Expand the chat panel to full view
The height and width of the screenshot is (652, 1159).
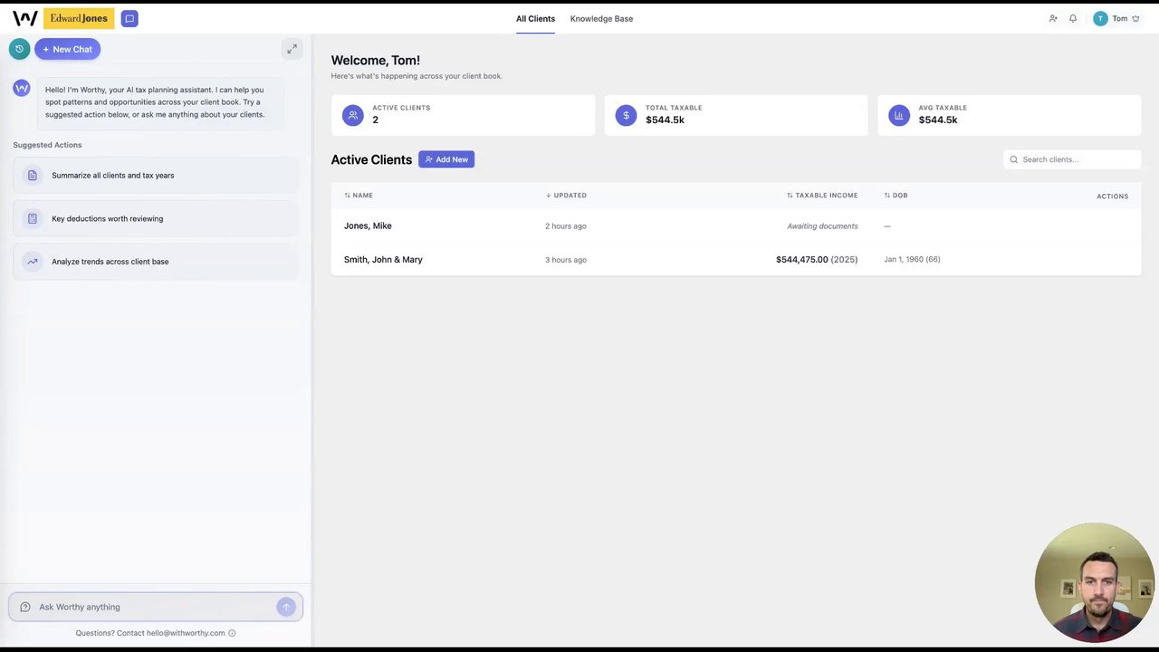292,49
